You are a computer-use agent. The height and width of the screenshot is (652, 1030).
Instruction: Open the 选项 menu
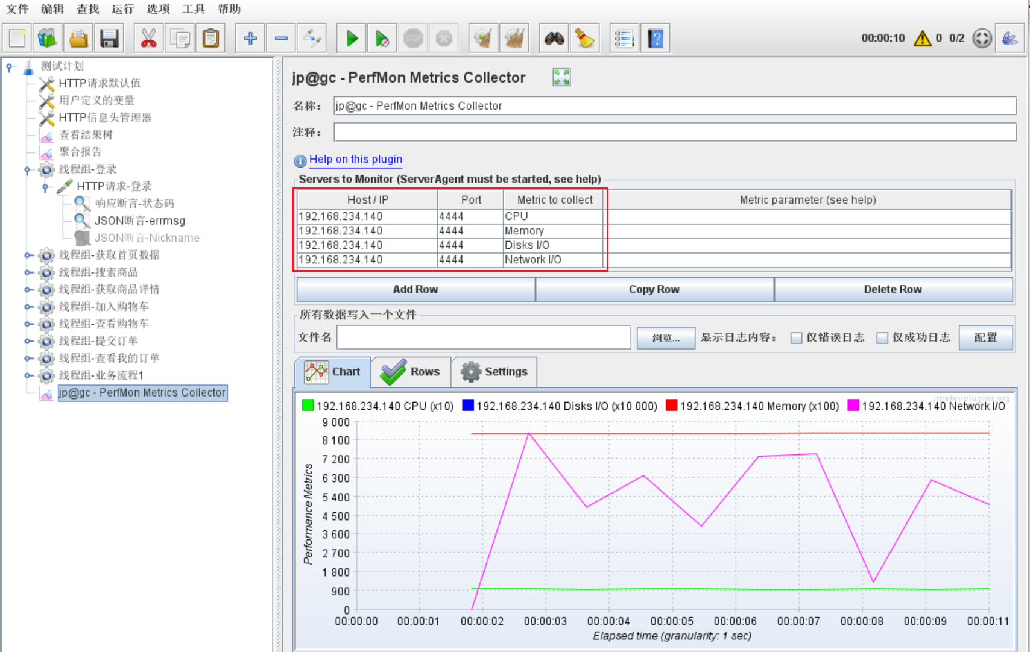(159, 9)
